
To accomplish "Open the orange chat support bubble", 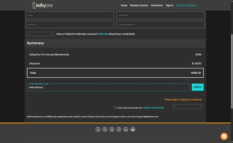I will click(224, 136).
